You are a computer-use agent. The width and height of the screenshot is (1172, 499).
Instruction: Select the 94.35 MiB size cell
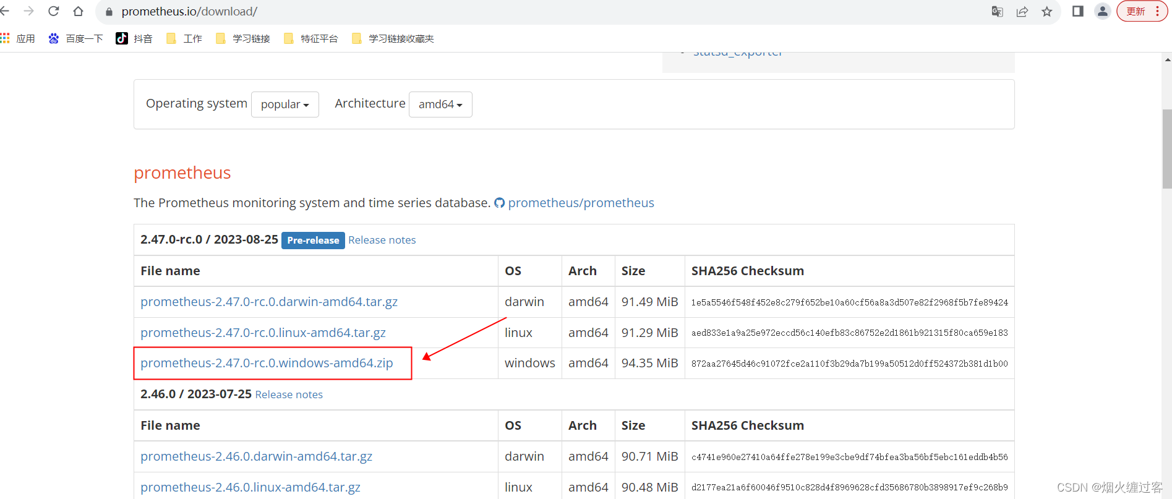pyautogui.click(x=649, y=363)
